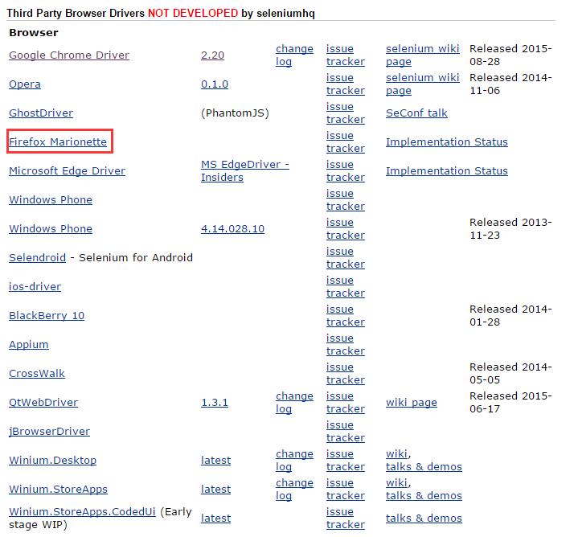Screen dimensions: 578x537
Task: Open QtWebDriver change log
Action: pos(294,402)
